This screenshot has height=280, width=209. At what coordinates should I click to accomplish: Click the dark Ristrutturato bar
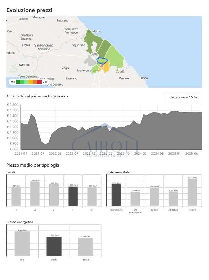pos(116,195)
